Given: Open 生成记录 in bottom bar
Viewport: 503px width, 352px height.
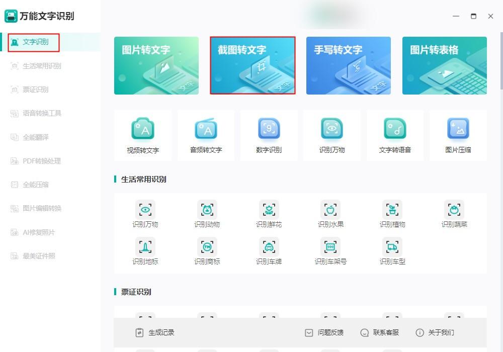Looking at the screenshot, I should [155, 333].
